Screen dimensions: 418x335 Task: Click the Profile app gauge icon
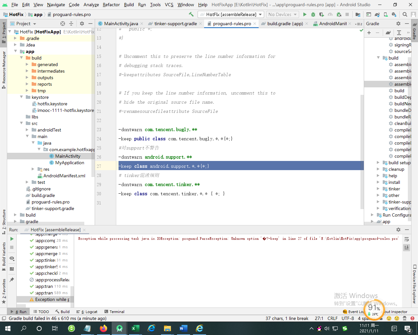[x=330, y=14]
